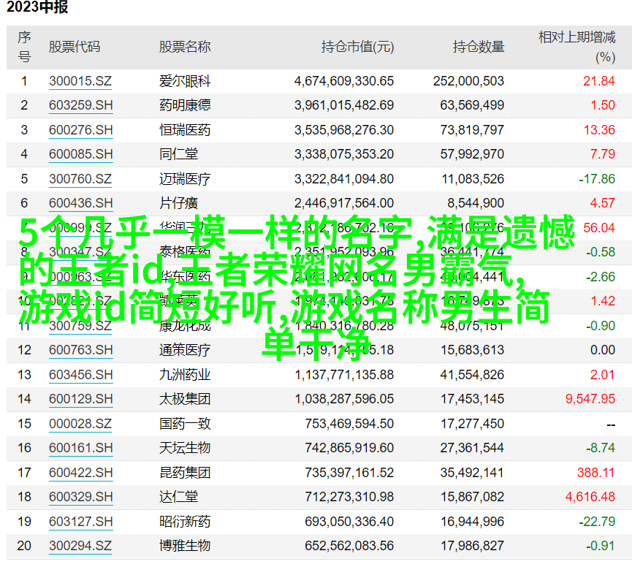Select stock name 昆药集团
The image size is (632, 567).
point(185,473)
